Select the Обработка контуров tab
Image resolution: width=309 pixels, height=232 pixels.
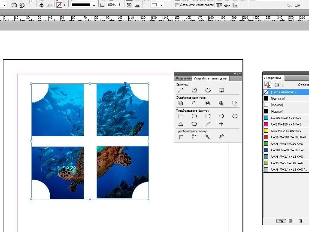(211, 79)
